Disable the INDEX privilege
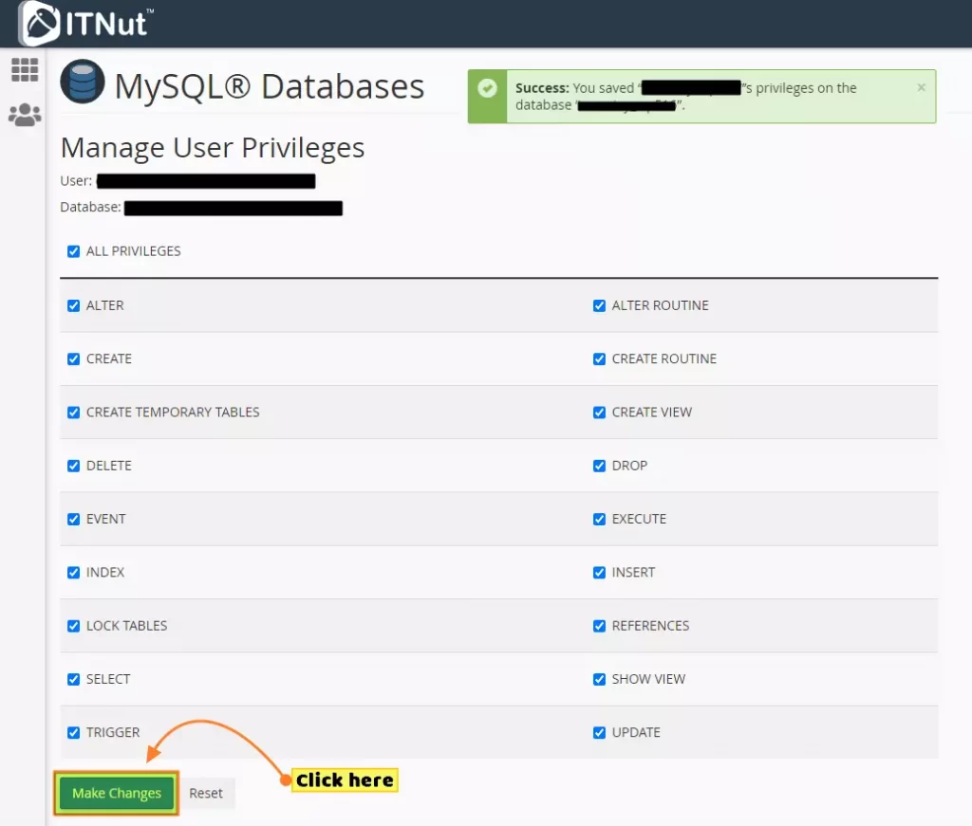This screenshot has height=826, width=972. click(73, 572)
